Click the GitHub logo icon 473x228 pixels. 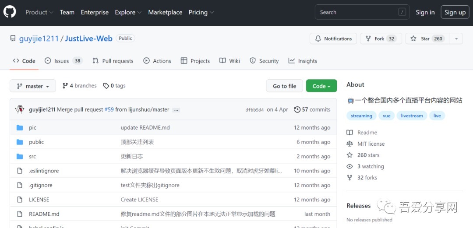pyautogui.click(x=10, y=12)
